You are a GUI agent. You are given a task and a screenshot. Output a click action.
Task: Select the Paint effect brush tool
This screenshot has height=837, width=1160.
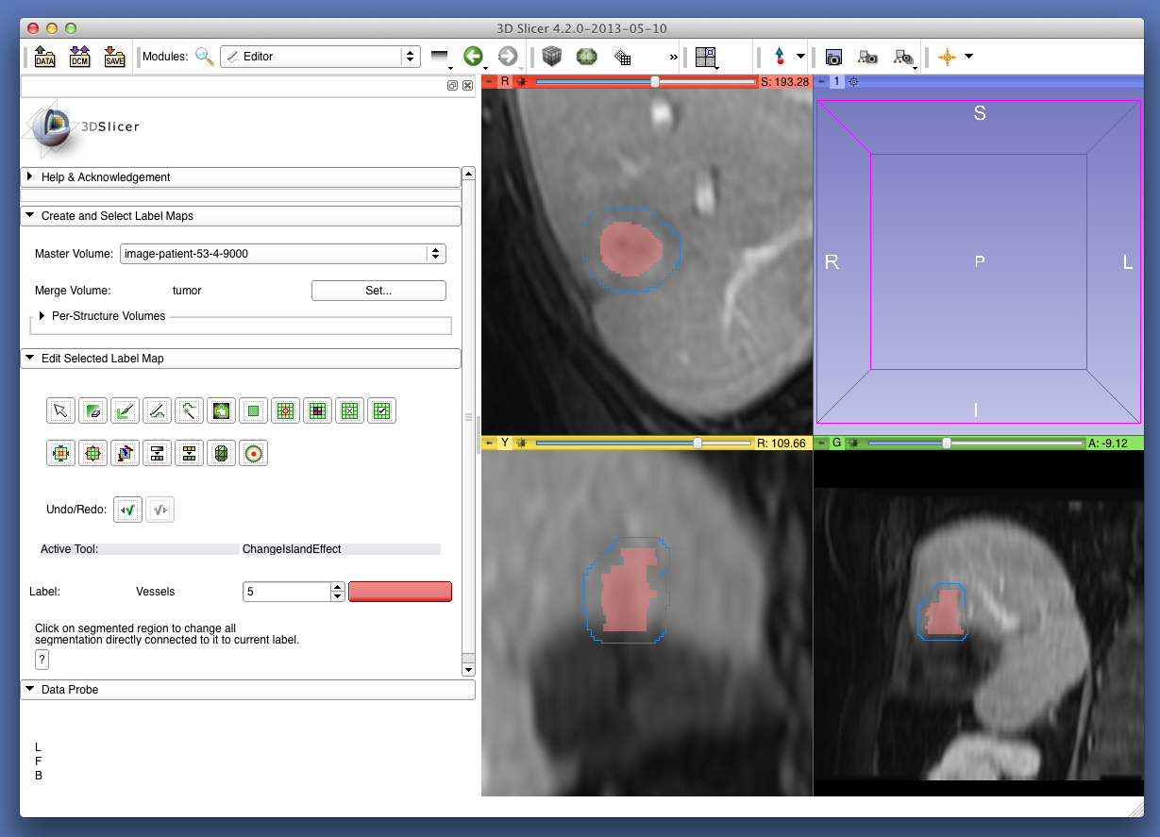click(125, 410)
